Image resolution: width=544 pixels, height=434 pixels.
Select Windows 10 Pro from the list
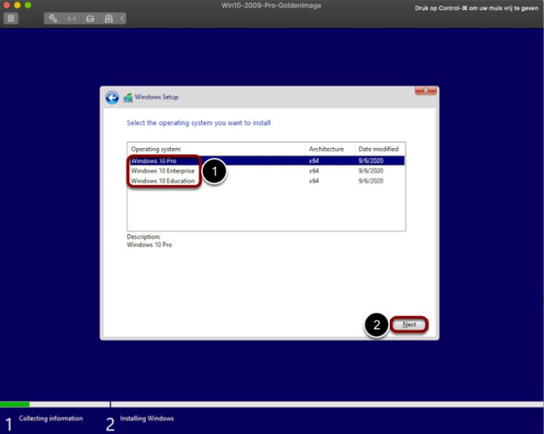coord(154,161)
